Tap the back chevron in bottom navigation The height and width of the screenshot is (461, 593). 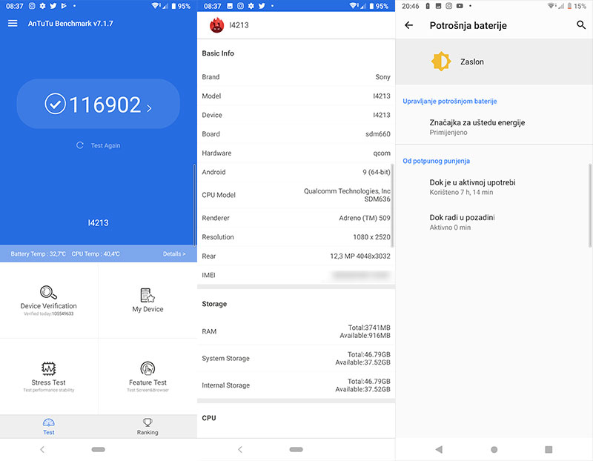(41, 449)
